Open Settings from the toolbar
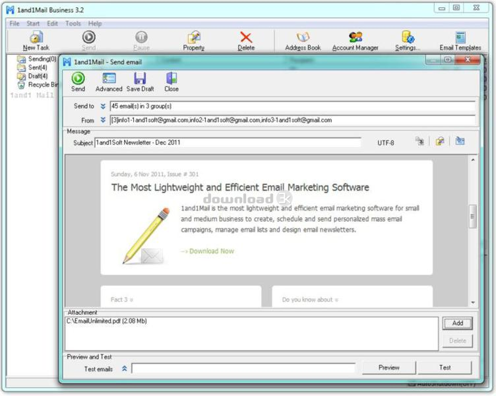The image size is (496, 396). pos(408,41)
